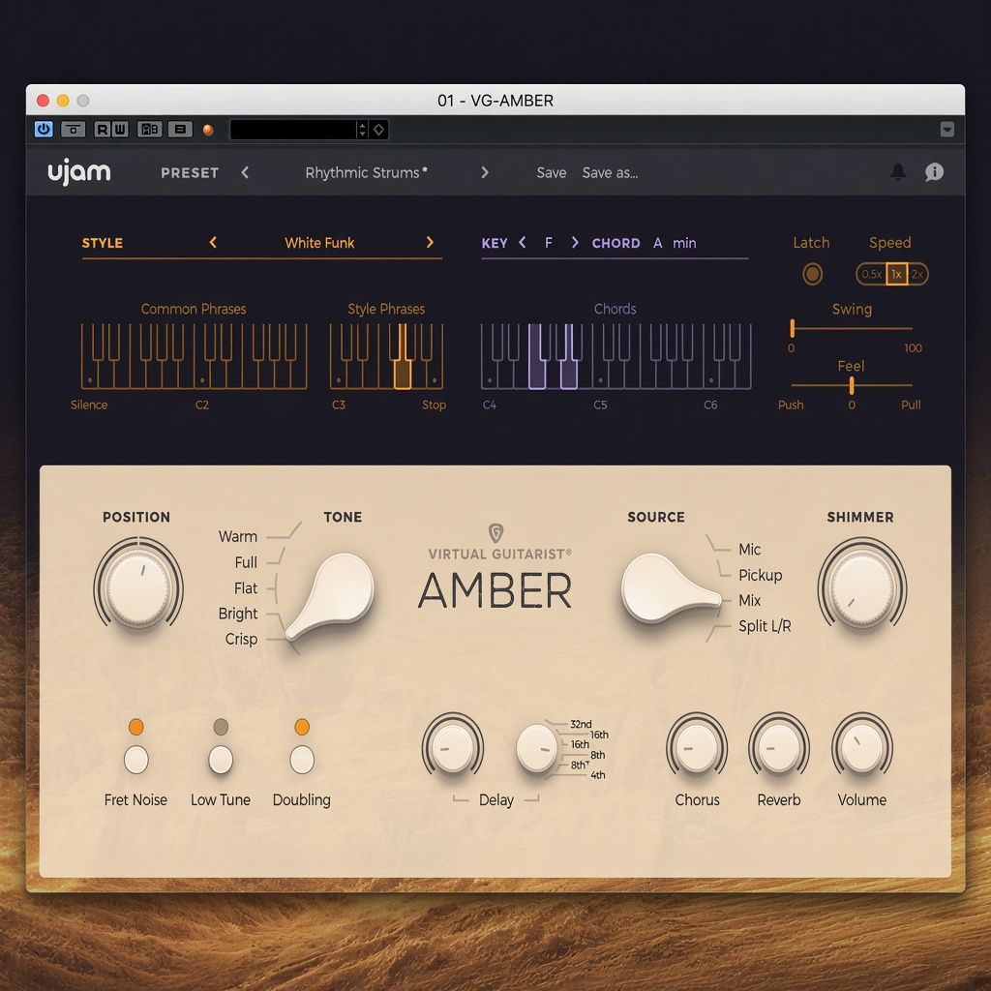Click the Delay time division knob
991x991 pixels.
[x=537, y=748]
